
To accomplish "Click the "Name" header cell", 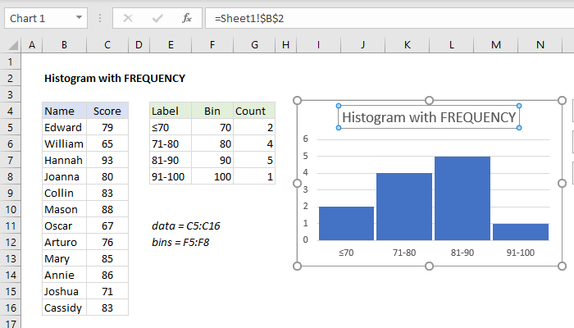I will [65, 111].
